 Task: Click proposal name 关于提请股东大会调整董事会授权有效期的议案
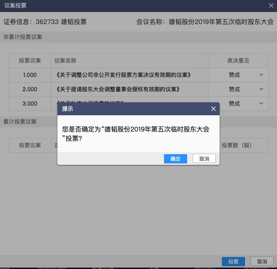[x=118, y=89]
